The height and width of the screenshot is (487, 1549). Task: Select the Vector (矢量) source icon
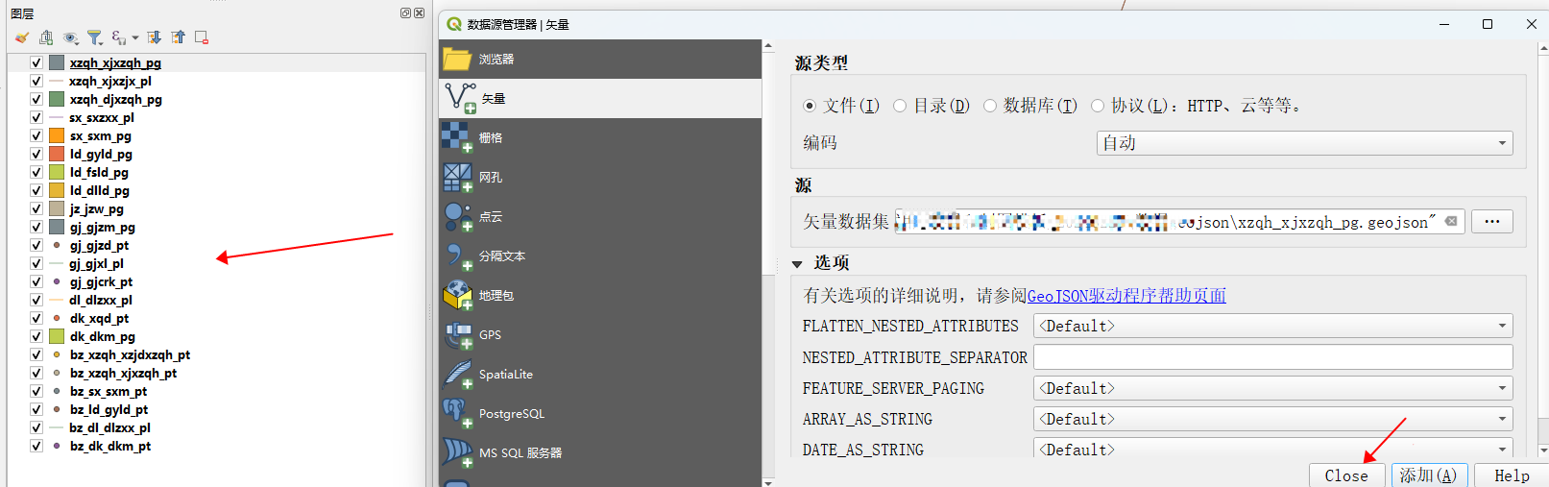(460, 98)
